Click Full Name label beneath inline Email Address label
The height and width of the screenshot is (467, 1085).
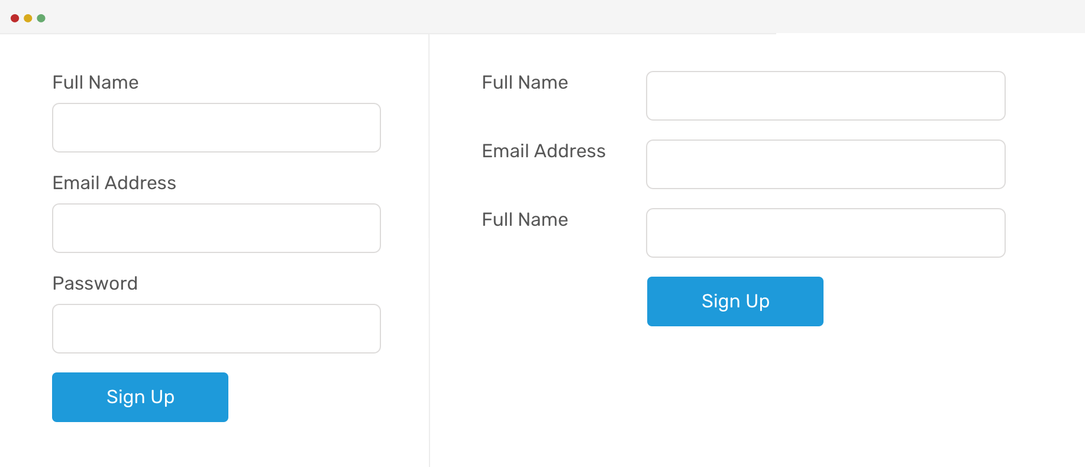coord(525,219)
